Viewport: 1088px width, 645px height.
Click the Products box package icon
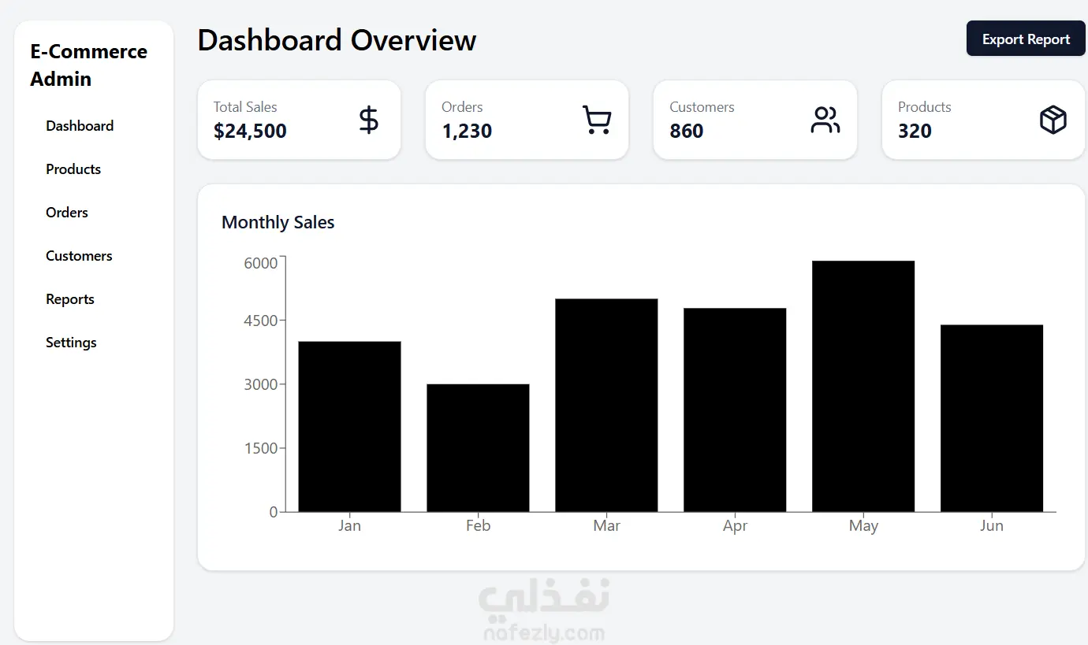pyautogui.click(x=1053, y=120)
